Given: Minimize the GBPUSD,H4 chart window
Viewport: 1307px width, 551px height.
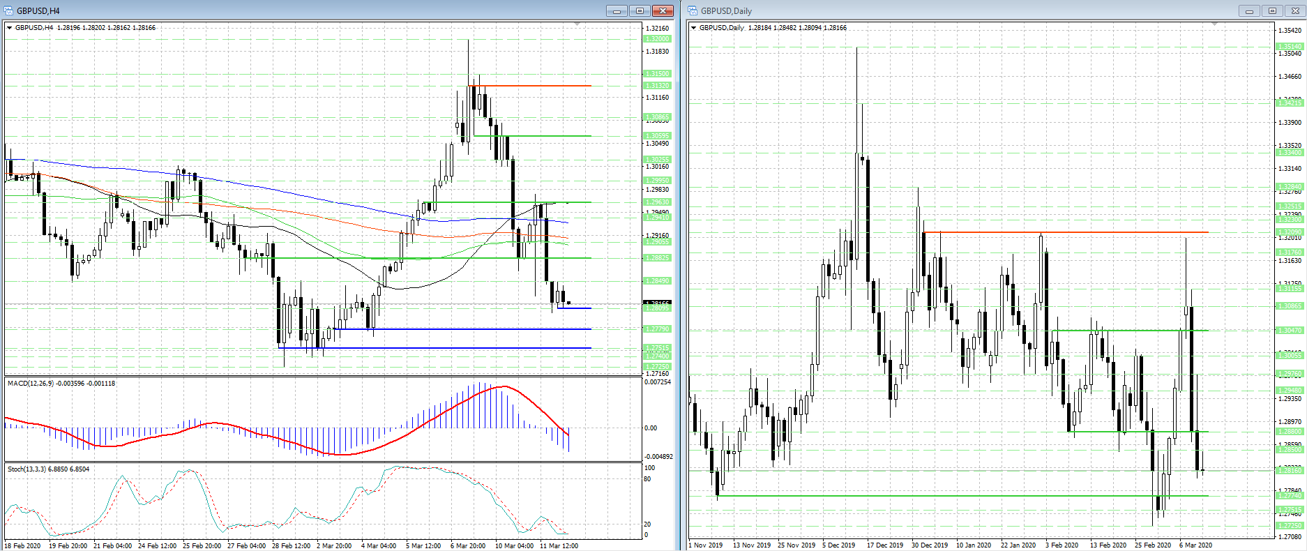Looking at the screenshot, I should coord(617,10).
